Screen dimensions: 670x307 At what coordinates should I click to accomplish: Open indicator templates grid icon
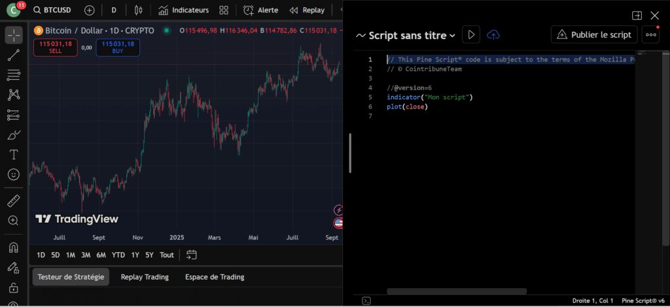point(224,10)
